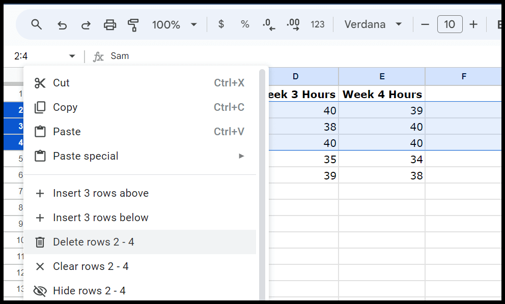Click the undo arrow icon
Viewport: 505px width, 304px height.
pos(62,24)
